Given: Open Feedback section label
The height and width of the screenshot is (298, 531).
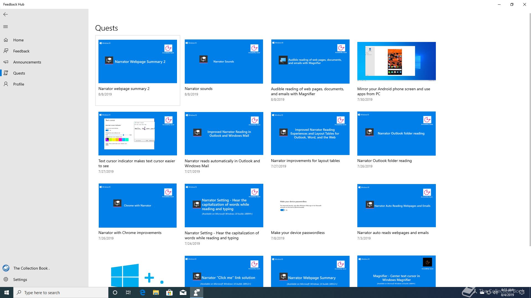Looking at the screenshot, I should coord(21,51).
